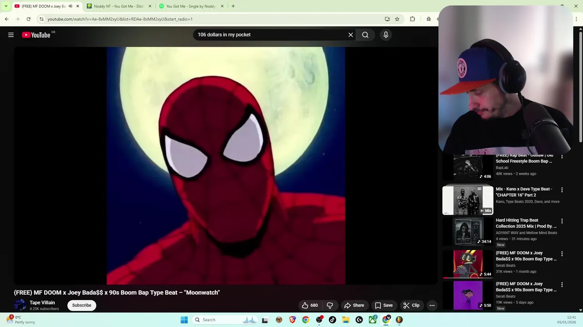583x327 pixels.
Task: Subscribe to Tape Villain channel
Action: click(x=82, y=305)
